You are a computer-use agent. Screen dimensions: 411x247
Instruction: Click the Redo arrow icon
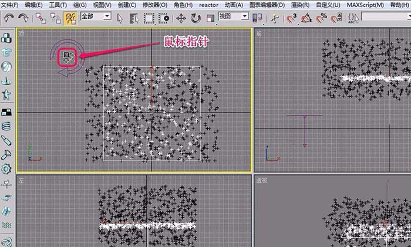click(23, 18)
